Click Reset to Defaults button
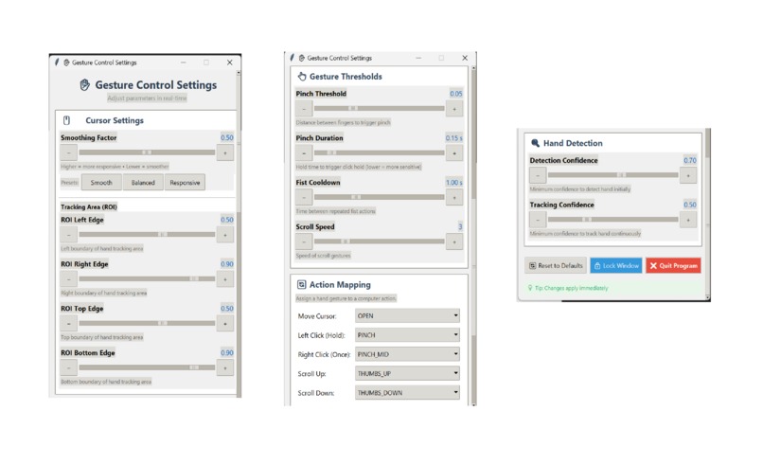Screen dimensions: 763x465 point(556,266)
